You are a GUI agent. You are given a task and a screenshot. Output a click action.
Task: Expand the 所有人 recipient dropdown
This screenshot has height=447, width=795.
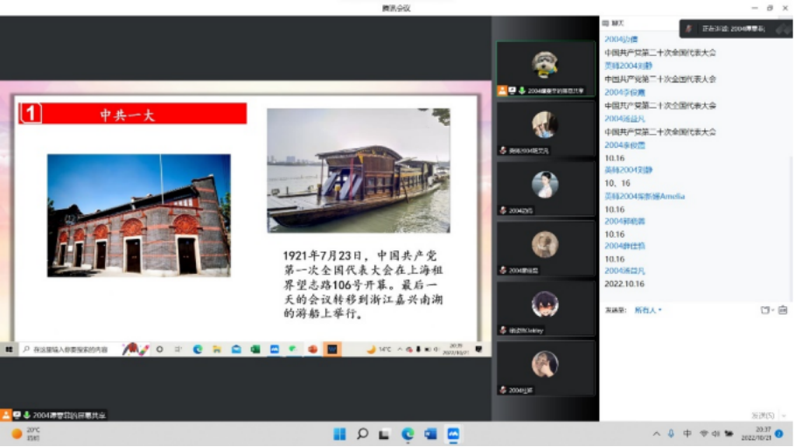(x=648, y=310)
